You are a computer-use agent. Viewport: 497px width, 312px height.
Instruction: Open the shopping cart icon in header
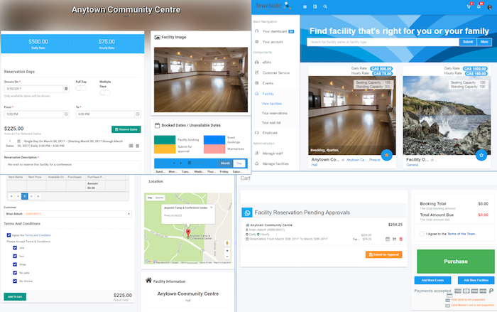[x=469, y=6]
